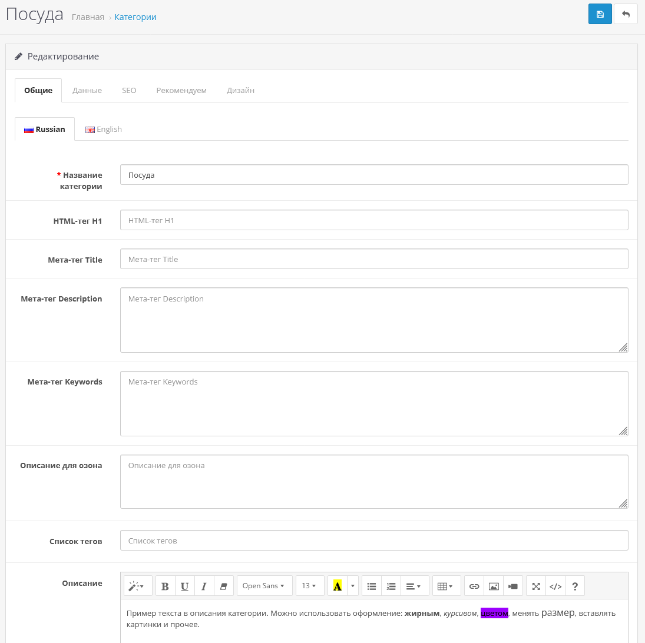
Task: Insert a video using camera icon
Action: 513,586
